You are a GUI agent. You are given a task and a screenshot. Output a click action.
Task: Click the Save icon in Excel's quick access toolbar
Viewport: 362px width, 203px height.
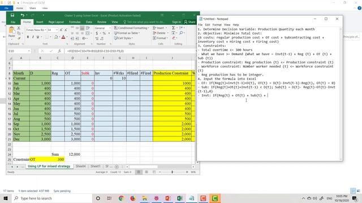[12, 15]
